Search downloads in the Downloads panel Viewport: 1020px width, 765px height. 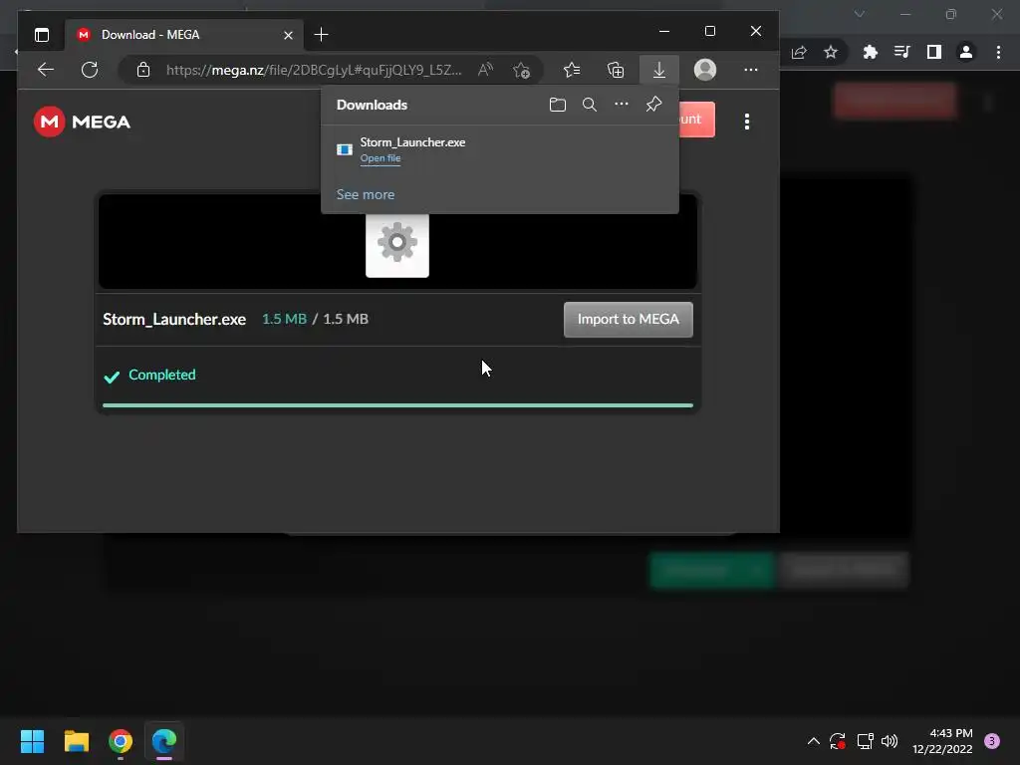tap(590, 105)
